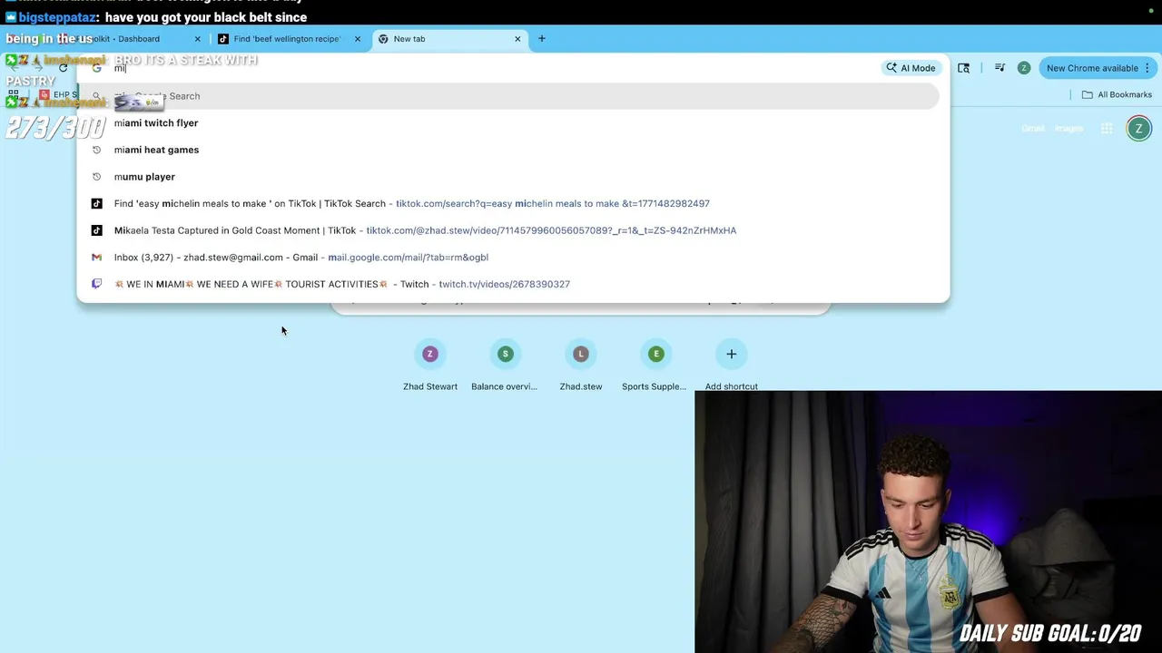Click the large Google account Z avatar on the page

pos(1138,129)
